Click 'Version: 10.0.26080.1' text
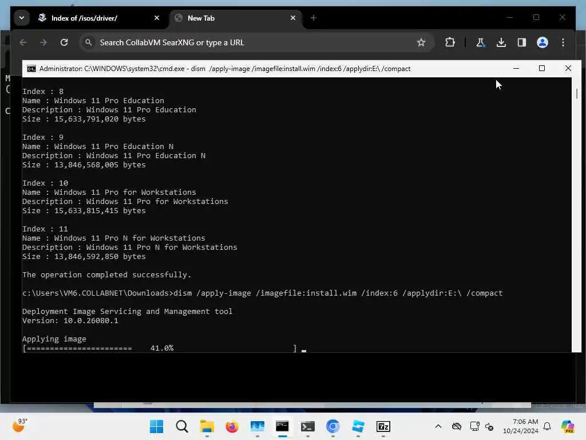586x440 pixels. click(70, 321)
